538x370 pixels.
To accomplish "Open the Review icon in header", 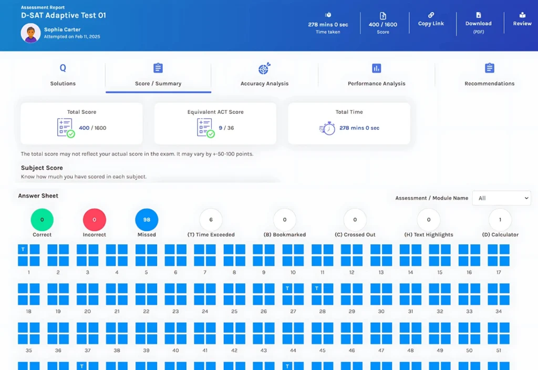I will click(522, 16).
